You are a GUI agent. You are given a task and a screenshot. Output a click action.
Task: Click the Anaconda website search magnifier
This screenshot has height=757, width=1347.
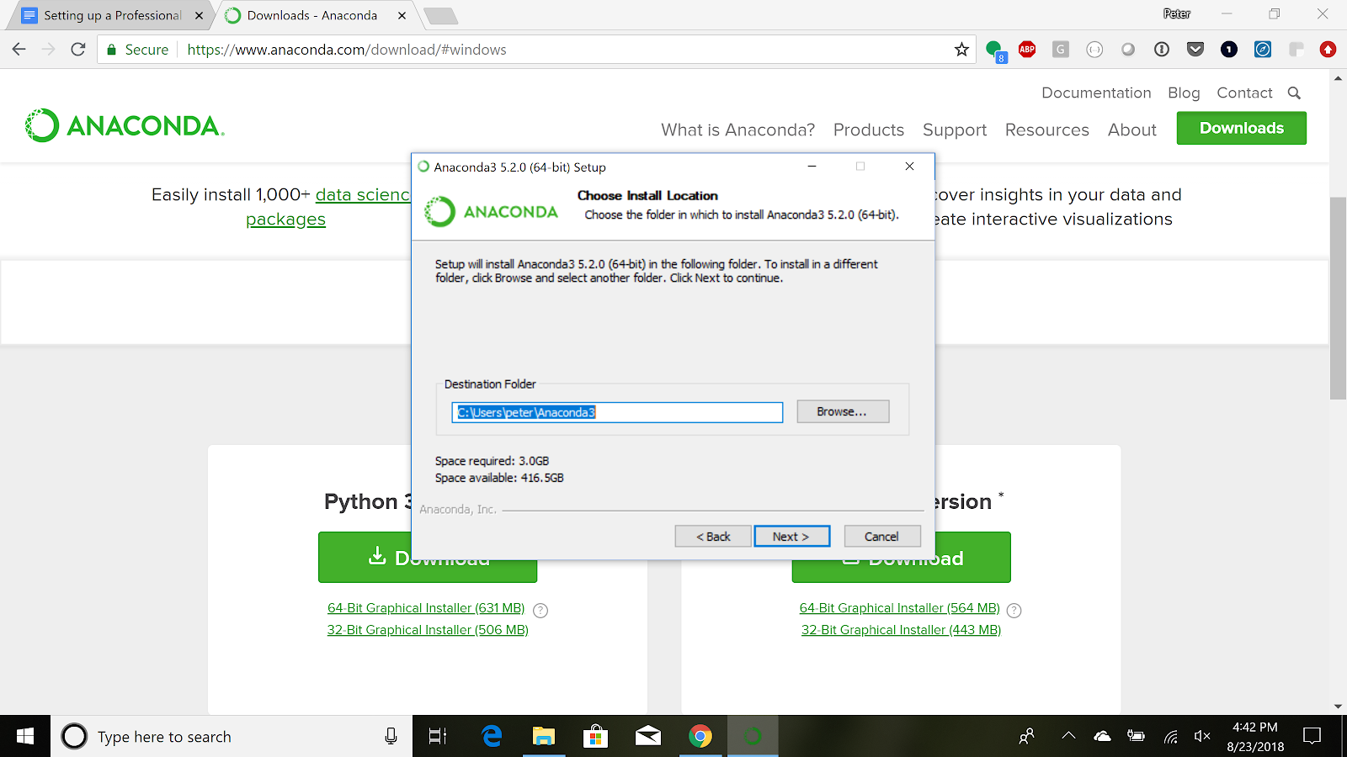[1294, 93]
